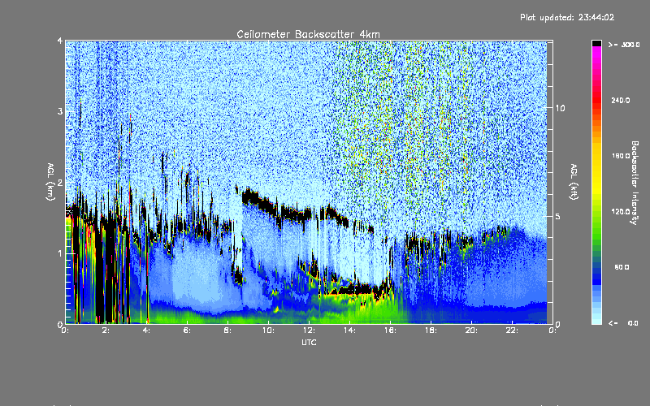Select the '2:' UTC hour tick label
Image resolution: width=650 pixels, height=406 pixels.
pos(106,330)
